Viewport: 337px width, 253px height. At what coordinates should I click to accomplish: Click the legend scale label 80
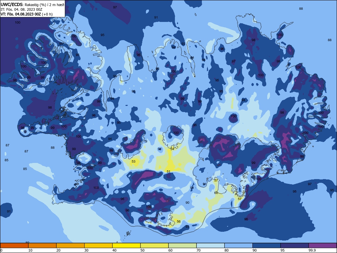click(226, 250)
